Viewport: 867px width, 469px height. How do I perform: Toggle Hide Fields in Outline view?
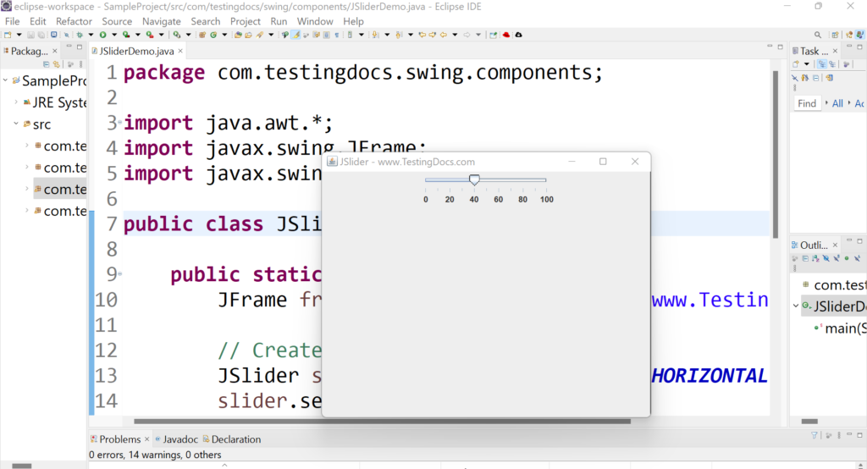826,258
